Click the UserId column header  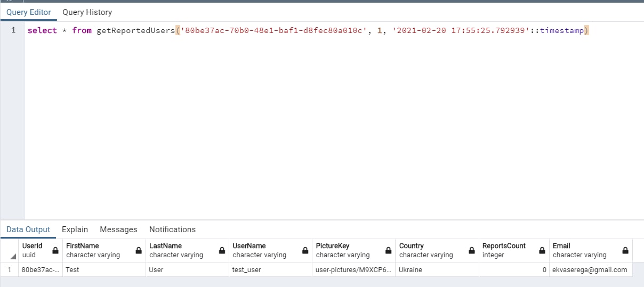pos(40,250)
